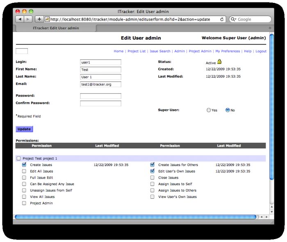The height and width of the screenshot is (242, 287).
Task: Click the site favicon in address bar
Action: click(47, 19)
